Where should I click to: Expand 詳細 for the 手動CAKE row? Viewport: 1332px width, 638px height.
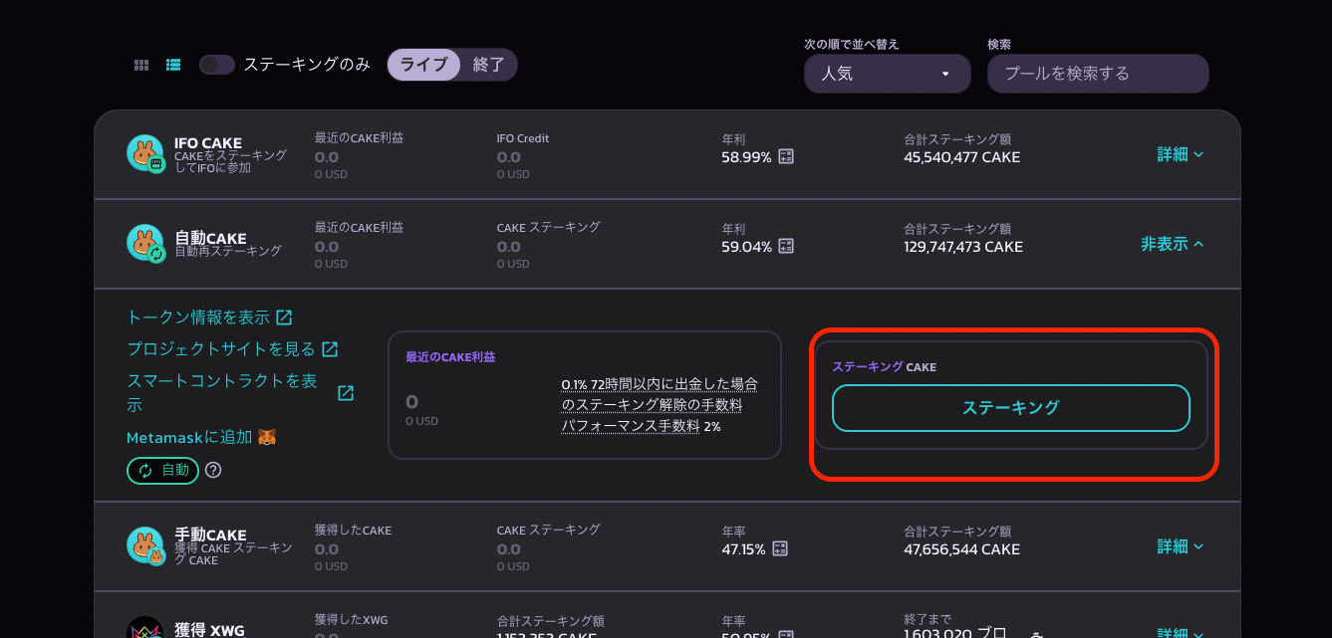(1181, 546)
